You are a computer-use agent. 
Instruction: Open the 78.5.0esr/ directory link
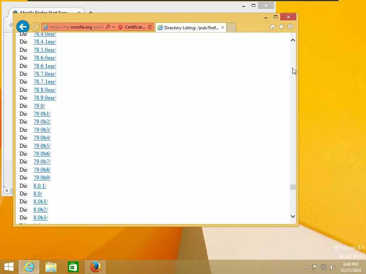click(x=45, y=50)
